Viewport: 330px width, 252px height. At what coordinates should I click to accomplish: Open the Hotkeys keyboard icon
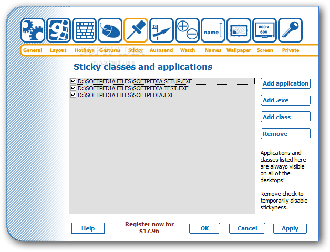click(x=84, y=30)
